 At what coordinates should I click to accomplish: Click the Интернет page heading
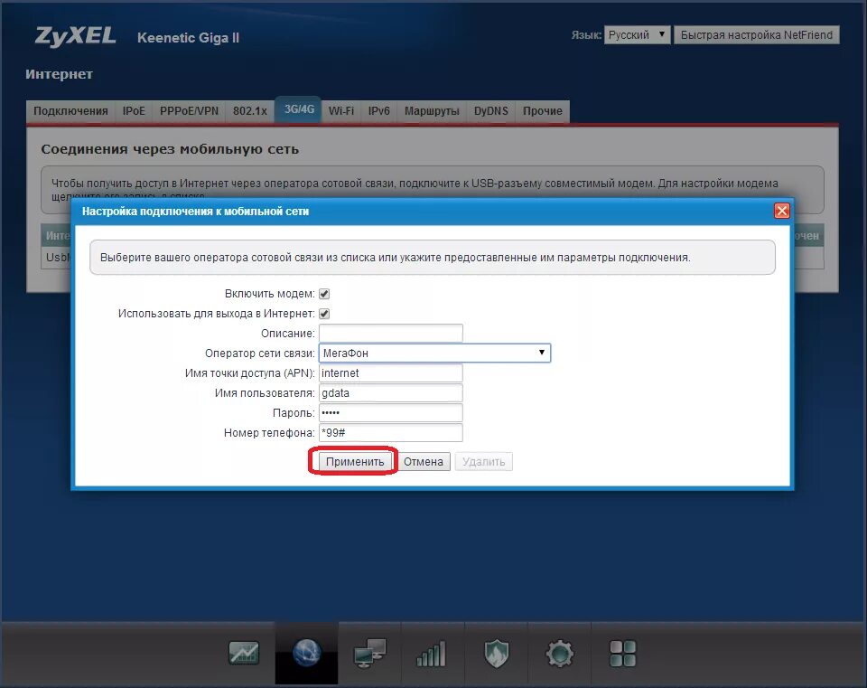[60, 74]
